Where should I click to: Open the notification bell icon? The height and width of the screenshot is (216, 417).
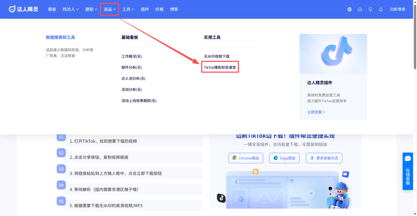pos(381,9)
